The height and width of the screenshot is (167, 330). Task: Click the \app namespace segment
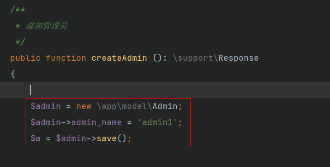[x=107, y=107]
